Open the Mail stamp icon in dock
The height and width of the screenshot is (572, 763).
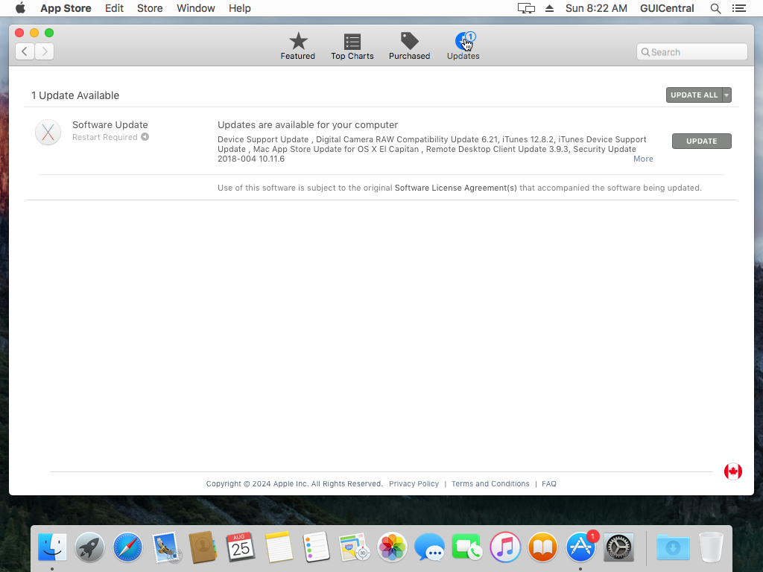point(165,547)
